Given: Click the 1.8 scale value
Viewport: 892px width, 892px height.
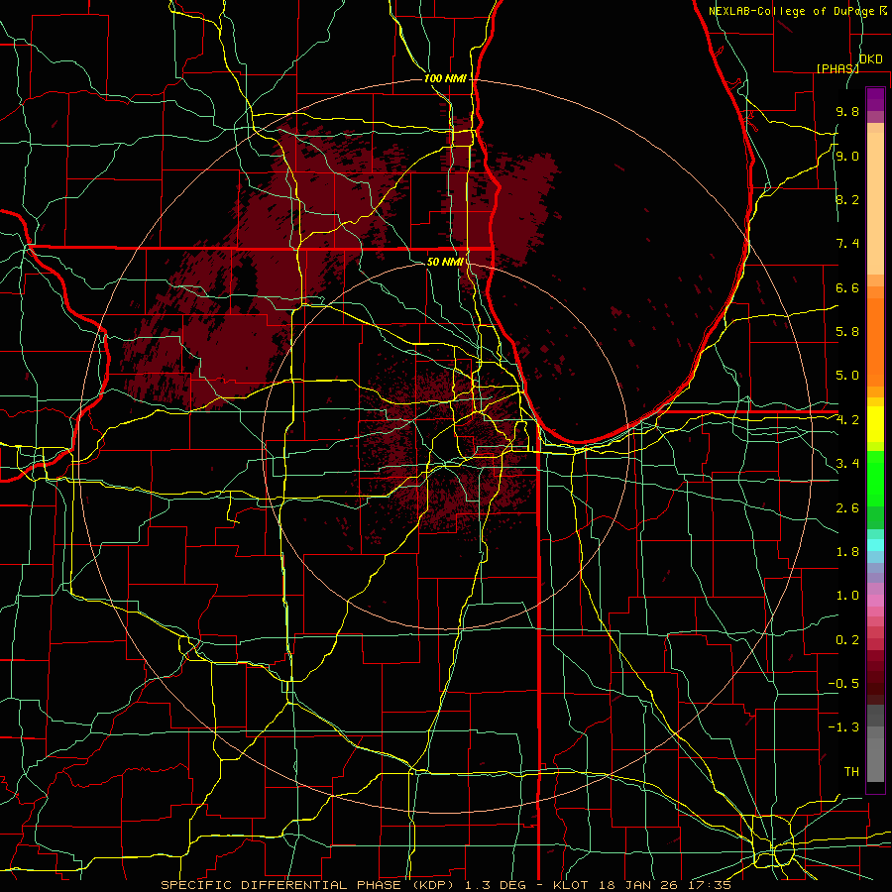Looking at the screenshot, I should tap(847, 552).
